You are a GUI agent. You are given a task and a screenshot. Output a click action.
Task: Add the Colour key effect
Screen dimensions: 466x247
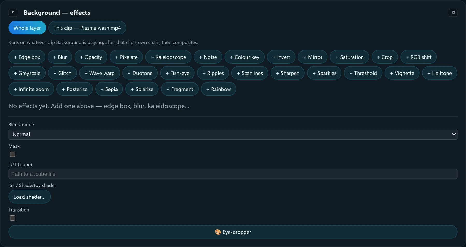(245, 57)
